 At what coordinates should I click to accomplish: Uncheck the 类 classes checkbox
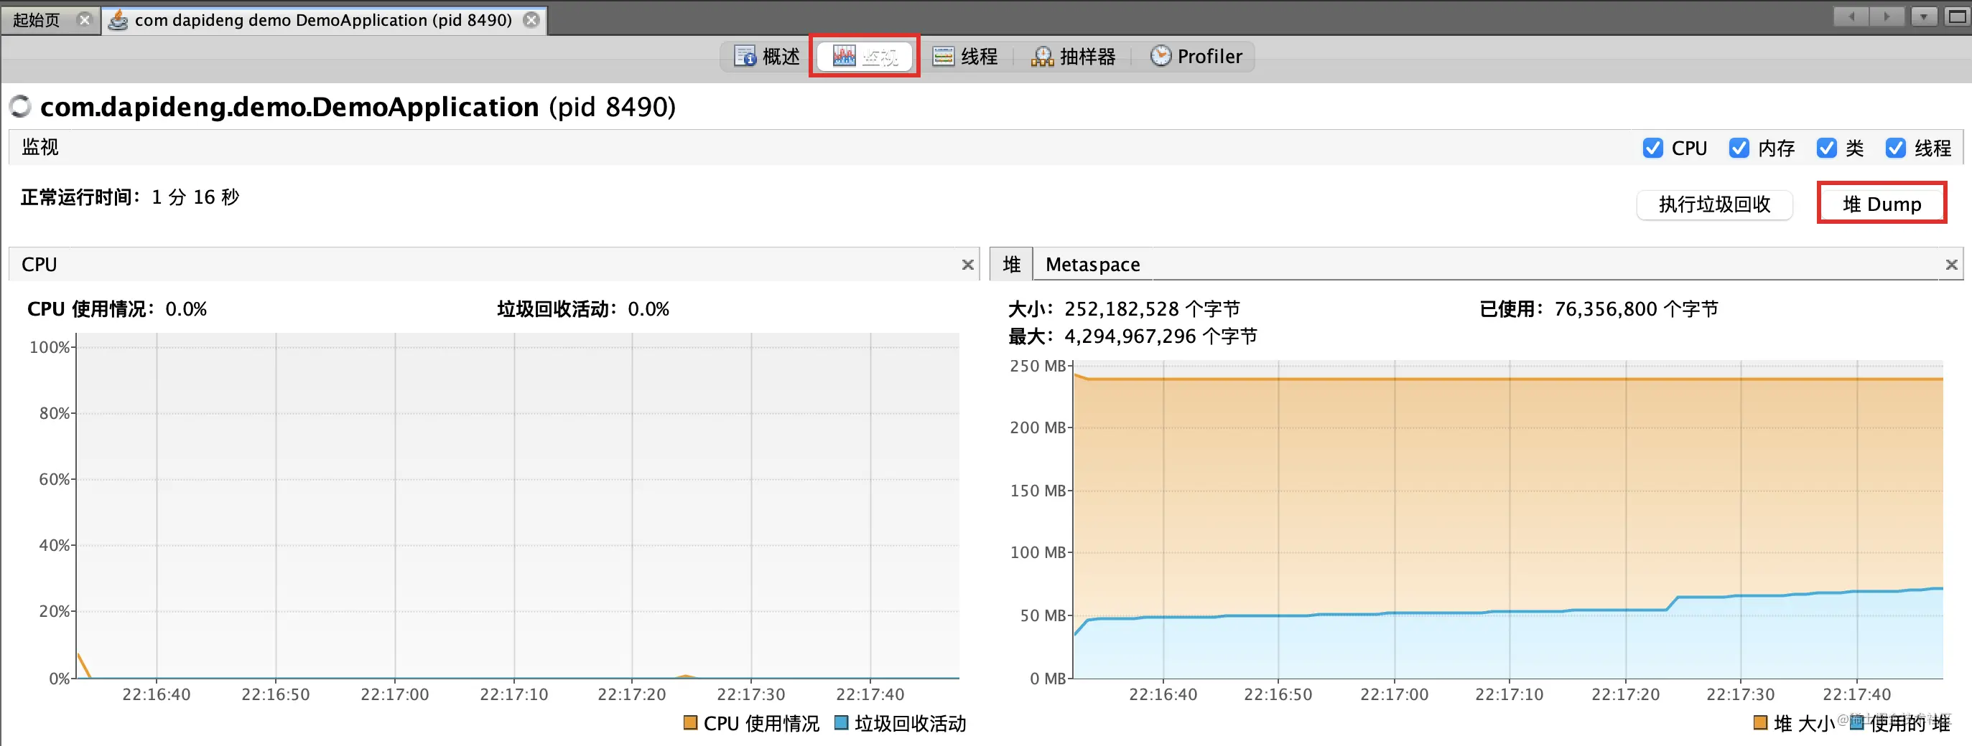pyautogui.click(x=1826, y=148)
